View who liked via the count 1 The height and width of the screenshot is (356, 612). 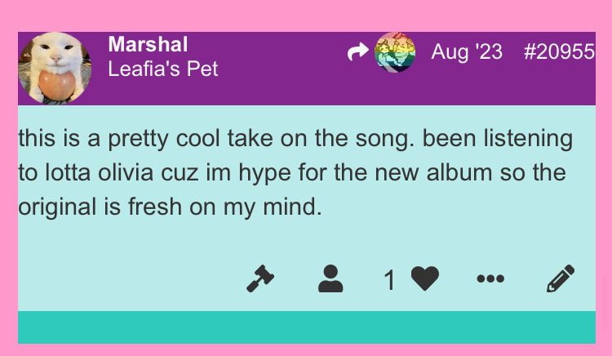click(390, 280)
